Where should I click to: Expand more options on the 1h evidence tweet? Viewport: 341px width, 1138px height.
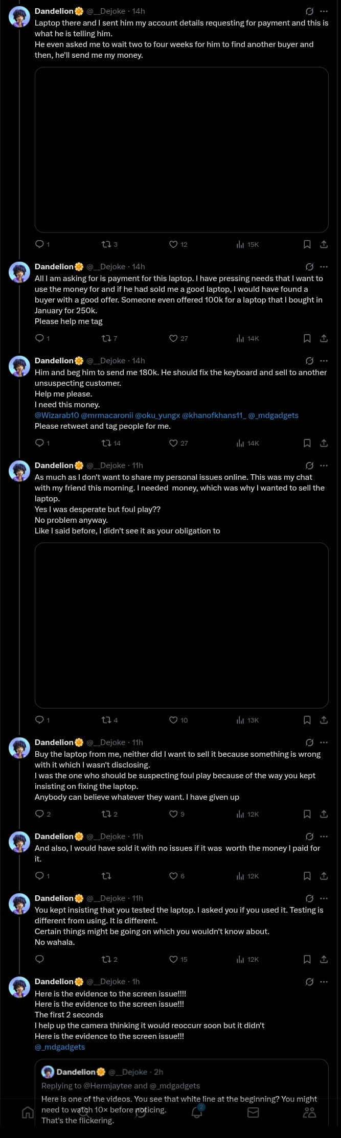coord(324,982)
